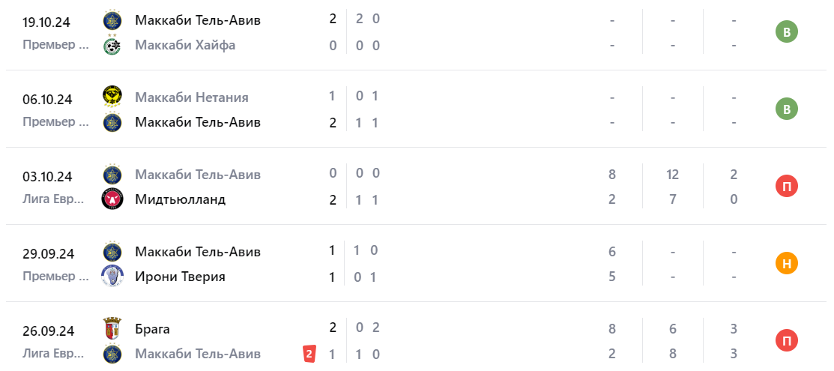Viewport: 834px width, 371px height.
Task: Click the red card icon beside the 26.09.24 score
Action: coord(309,354)
